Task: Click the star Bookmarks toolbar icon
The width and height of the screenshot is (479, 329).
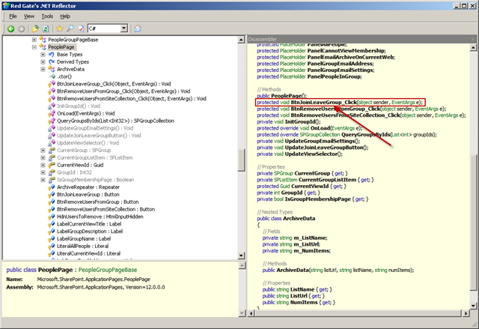Action: 60,28
